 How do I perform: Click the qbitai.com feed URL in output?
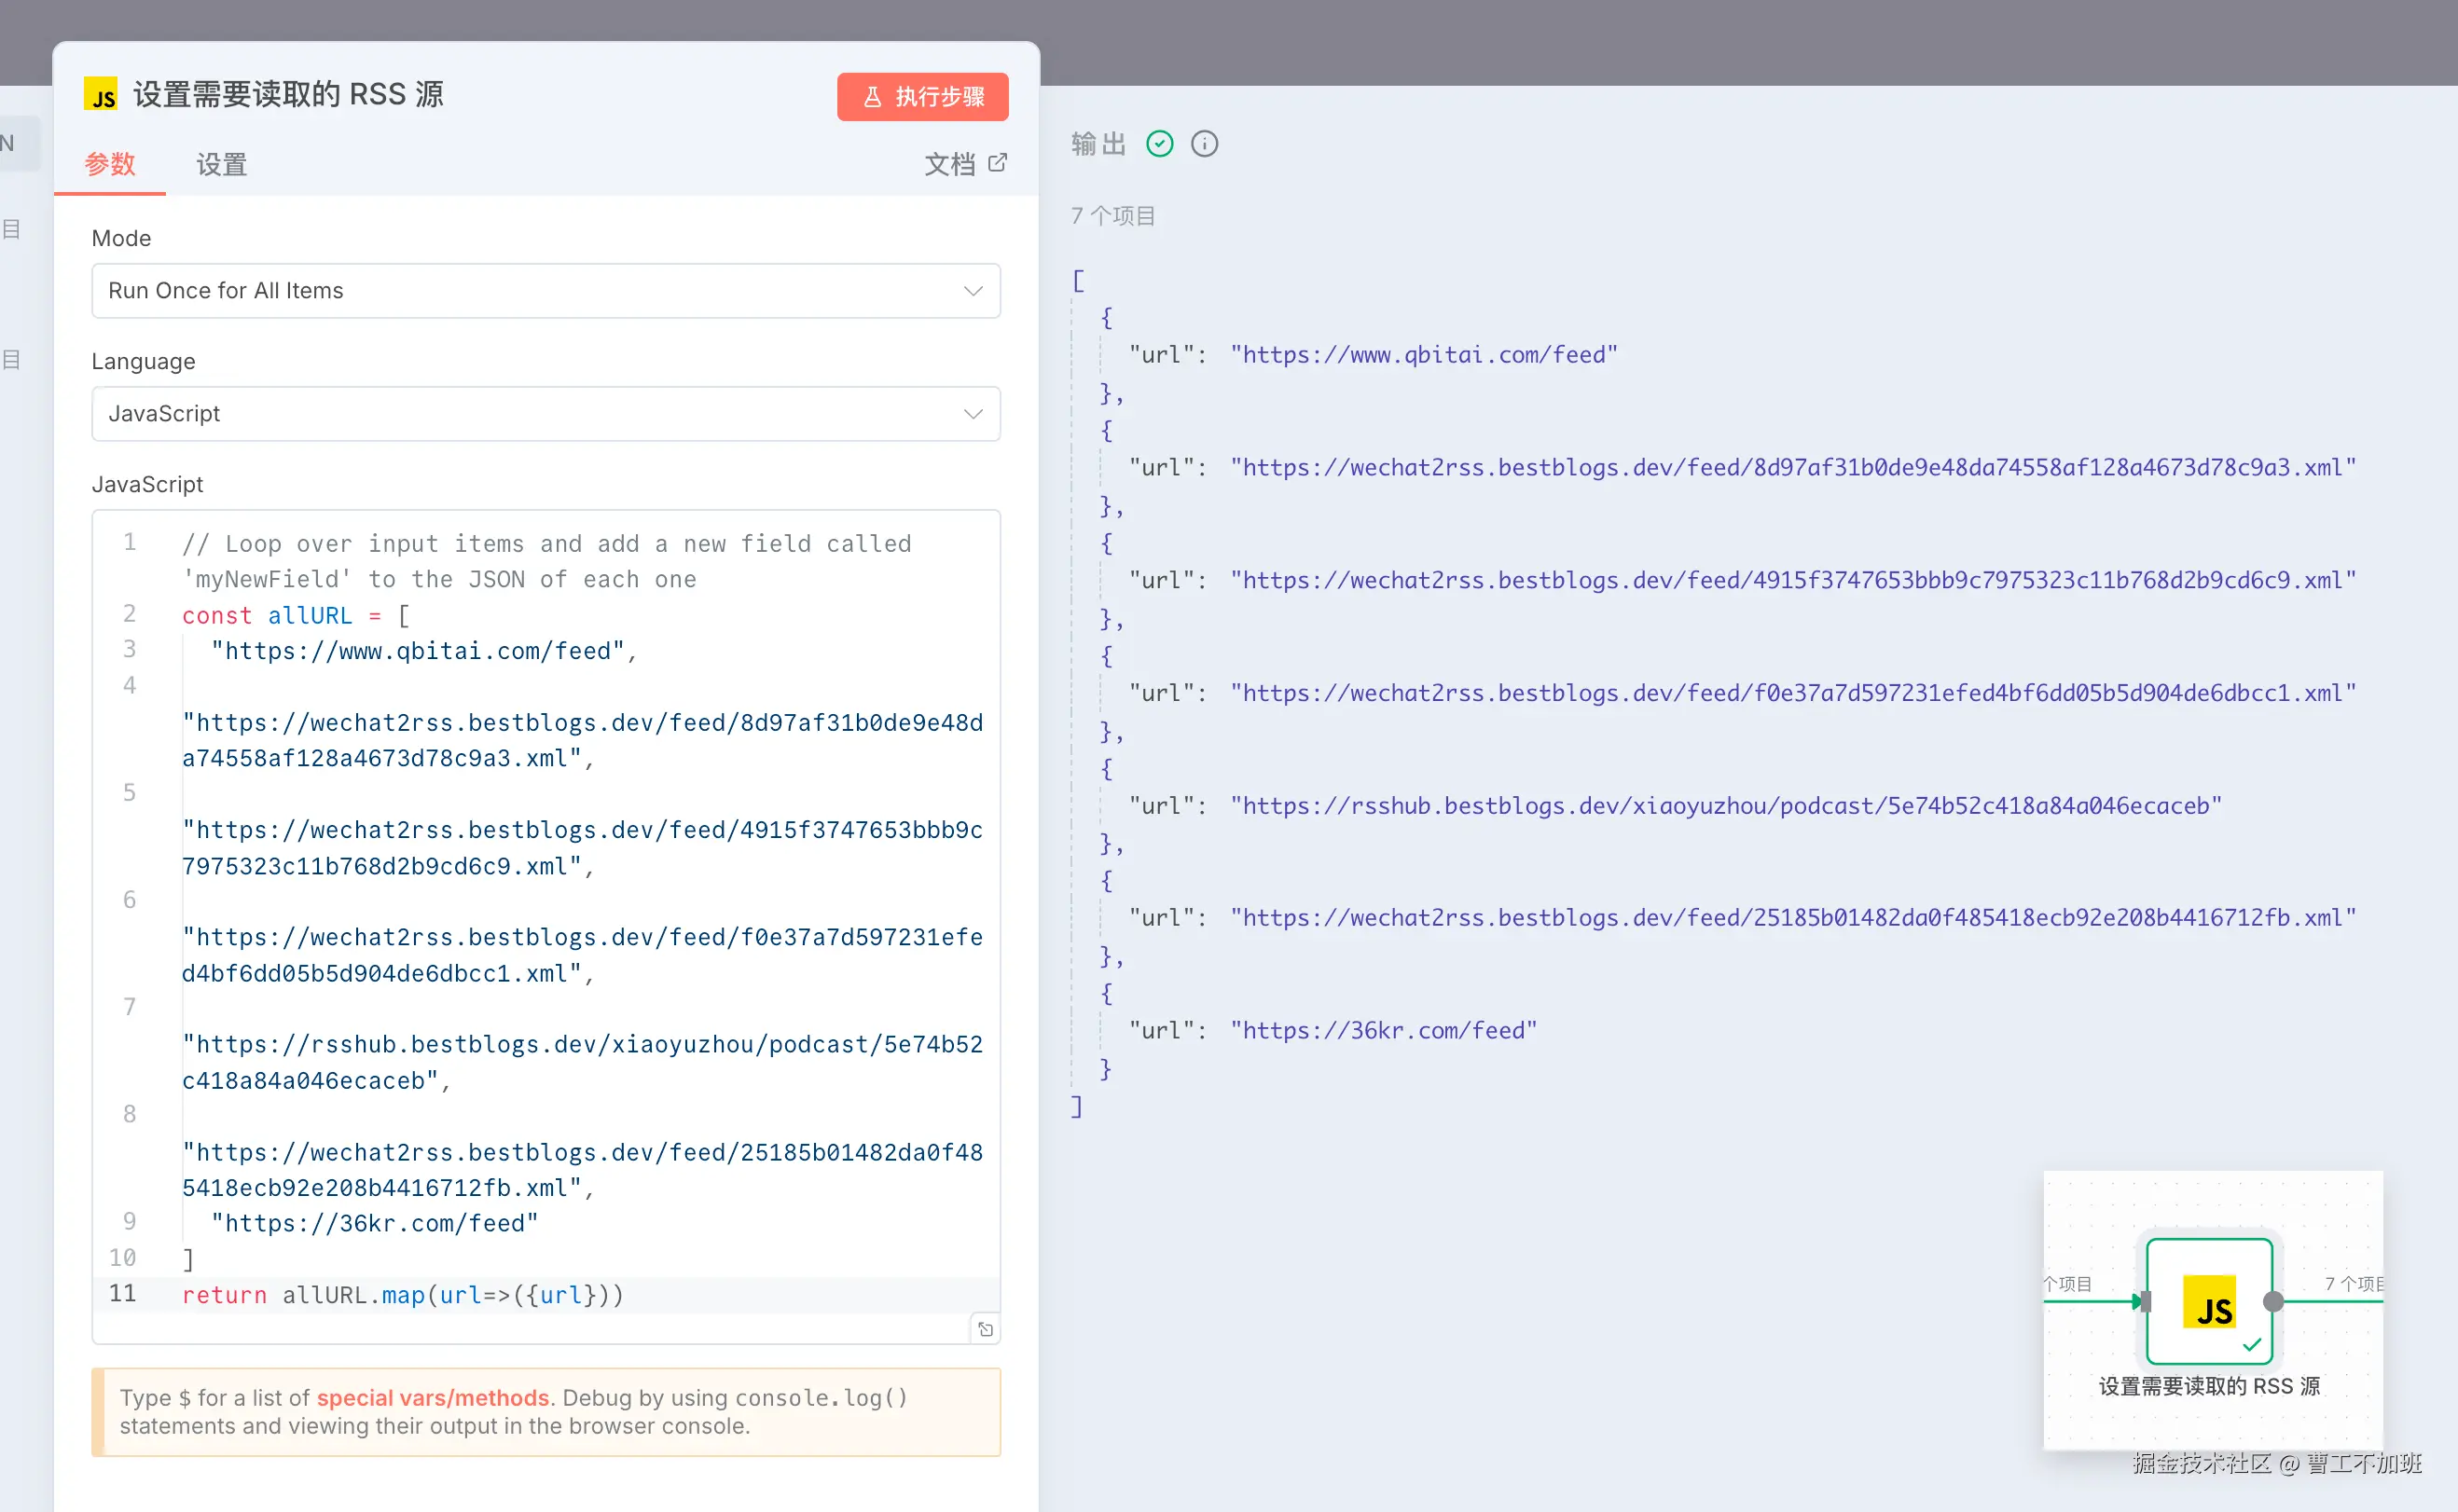tap(1422, 355)
